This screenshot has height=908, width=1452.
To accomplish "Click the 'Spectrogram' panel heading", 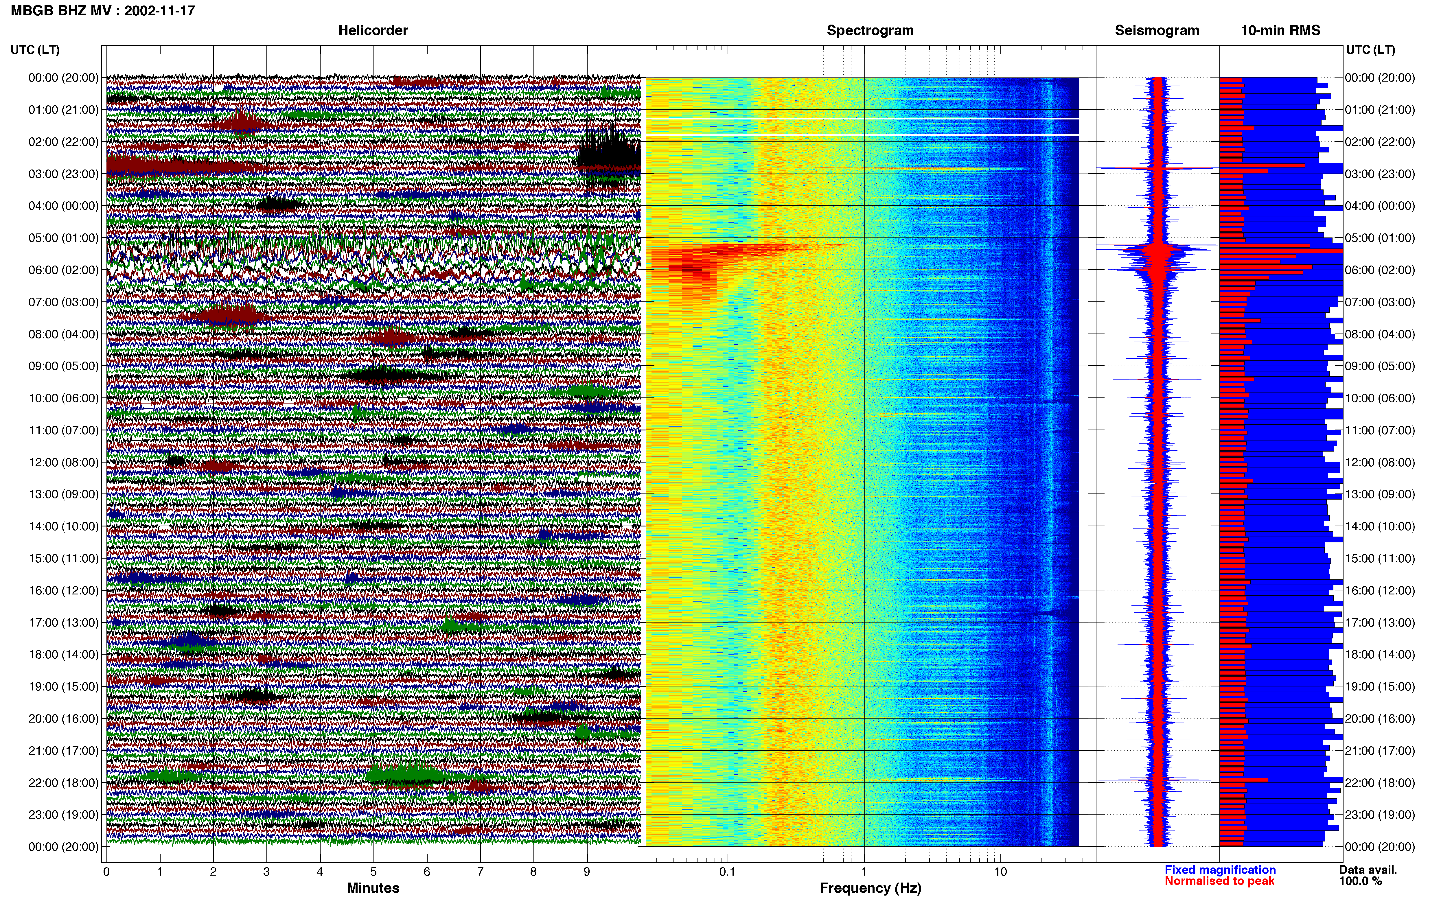I will [870, 30].
